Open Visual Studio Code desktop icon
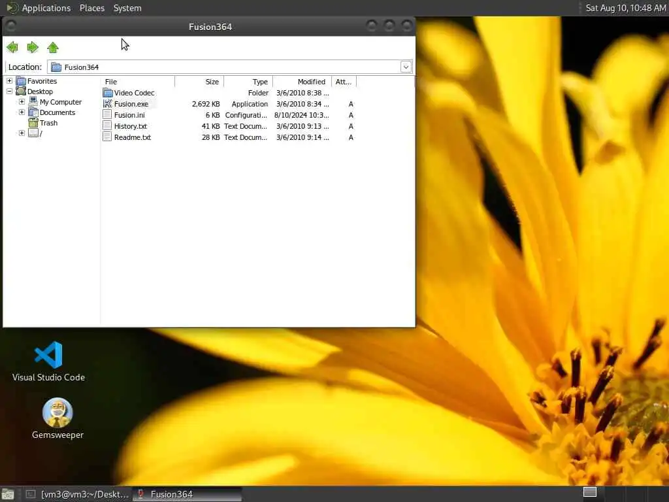669x502 pixels. coord(48,361)
